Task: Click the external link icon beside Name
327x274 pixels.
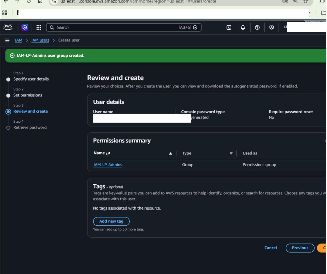Action: tap(108, 153)
